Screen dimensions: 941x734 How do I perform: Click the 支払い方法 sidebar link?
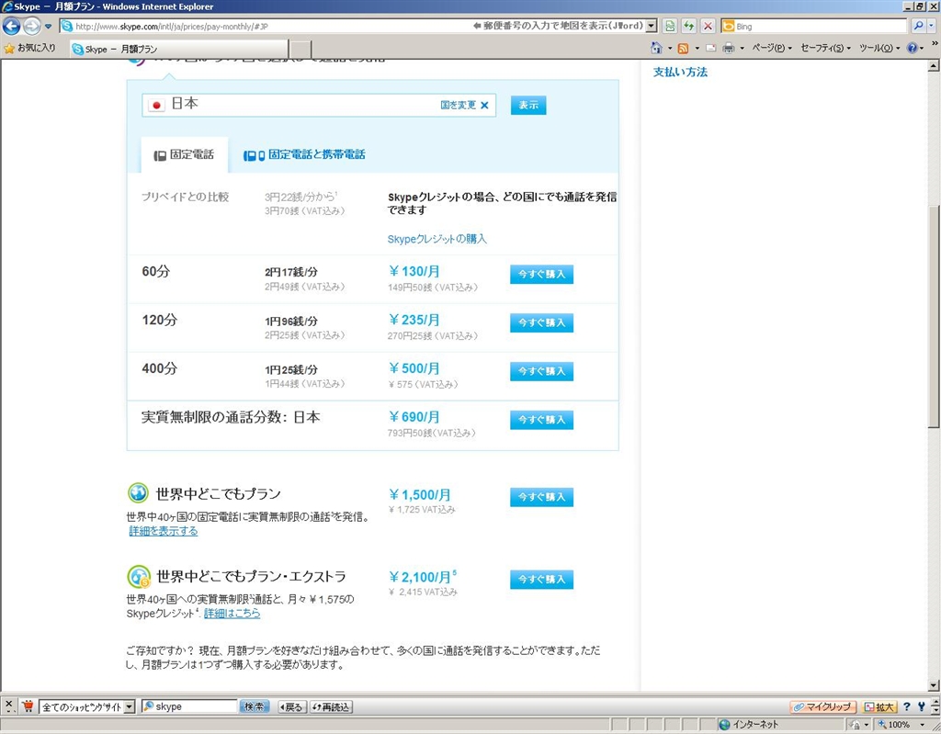pyautogui.click(x=680, y=72)
